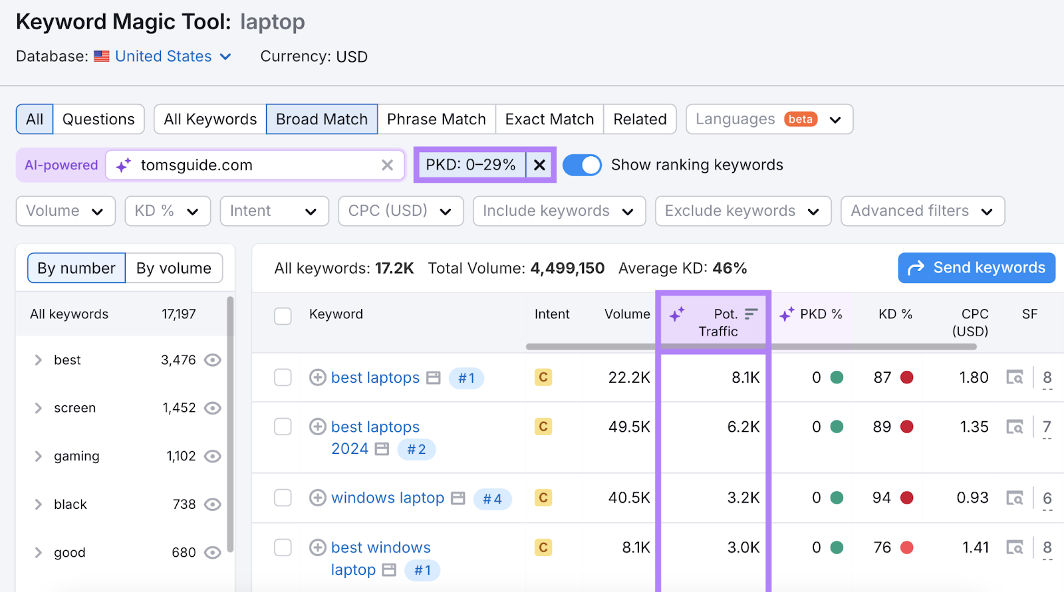Viewport: 1064px width, 592px height.
Task: Click plus icon beside windows laptop keyword
Action: coord(318,498)
